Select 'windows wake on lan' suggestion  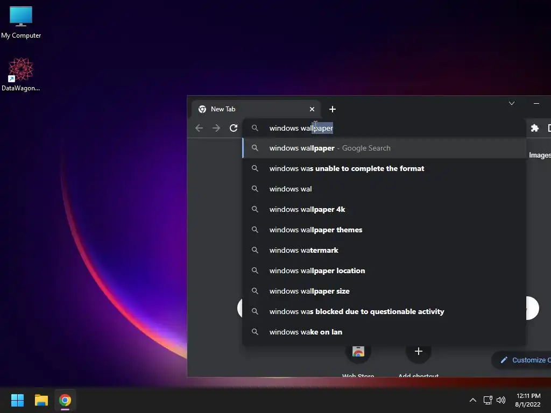[x=384, y=332]
